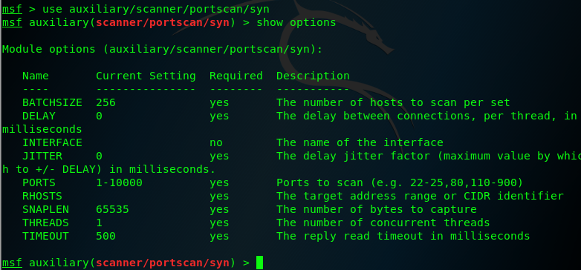Click the red scanner/portscan/syn text in bottom prompt
Image resolution: width=581 pixels, height=270 pixels.
(x=162, y=263)
